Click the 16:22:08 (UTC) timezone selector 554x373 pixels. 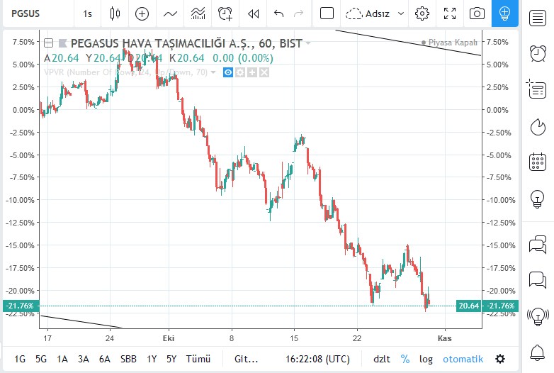pyautogui.click(x=317, y=360)
